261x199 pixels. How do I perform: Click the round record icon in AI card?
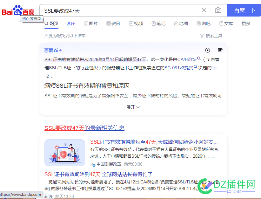(208, 50)
